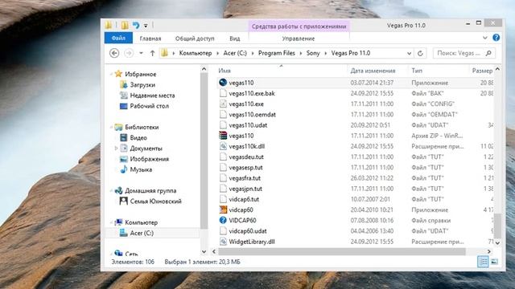Select the vidcap6.tut file

[244, 199]
